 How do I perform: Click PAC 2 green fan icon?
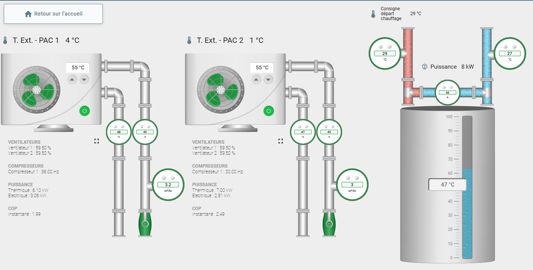220,90
